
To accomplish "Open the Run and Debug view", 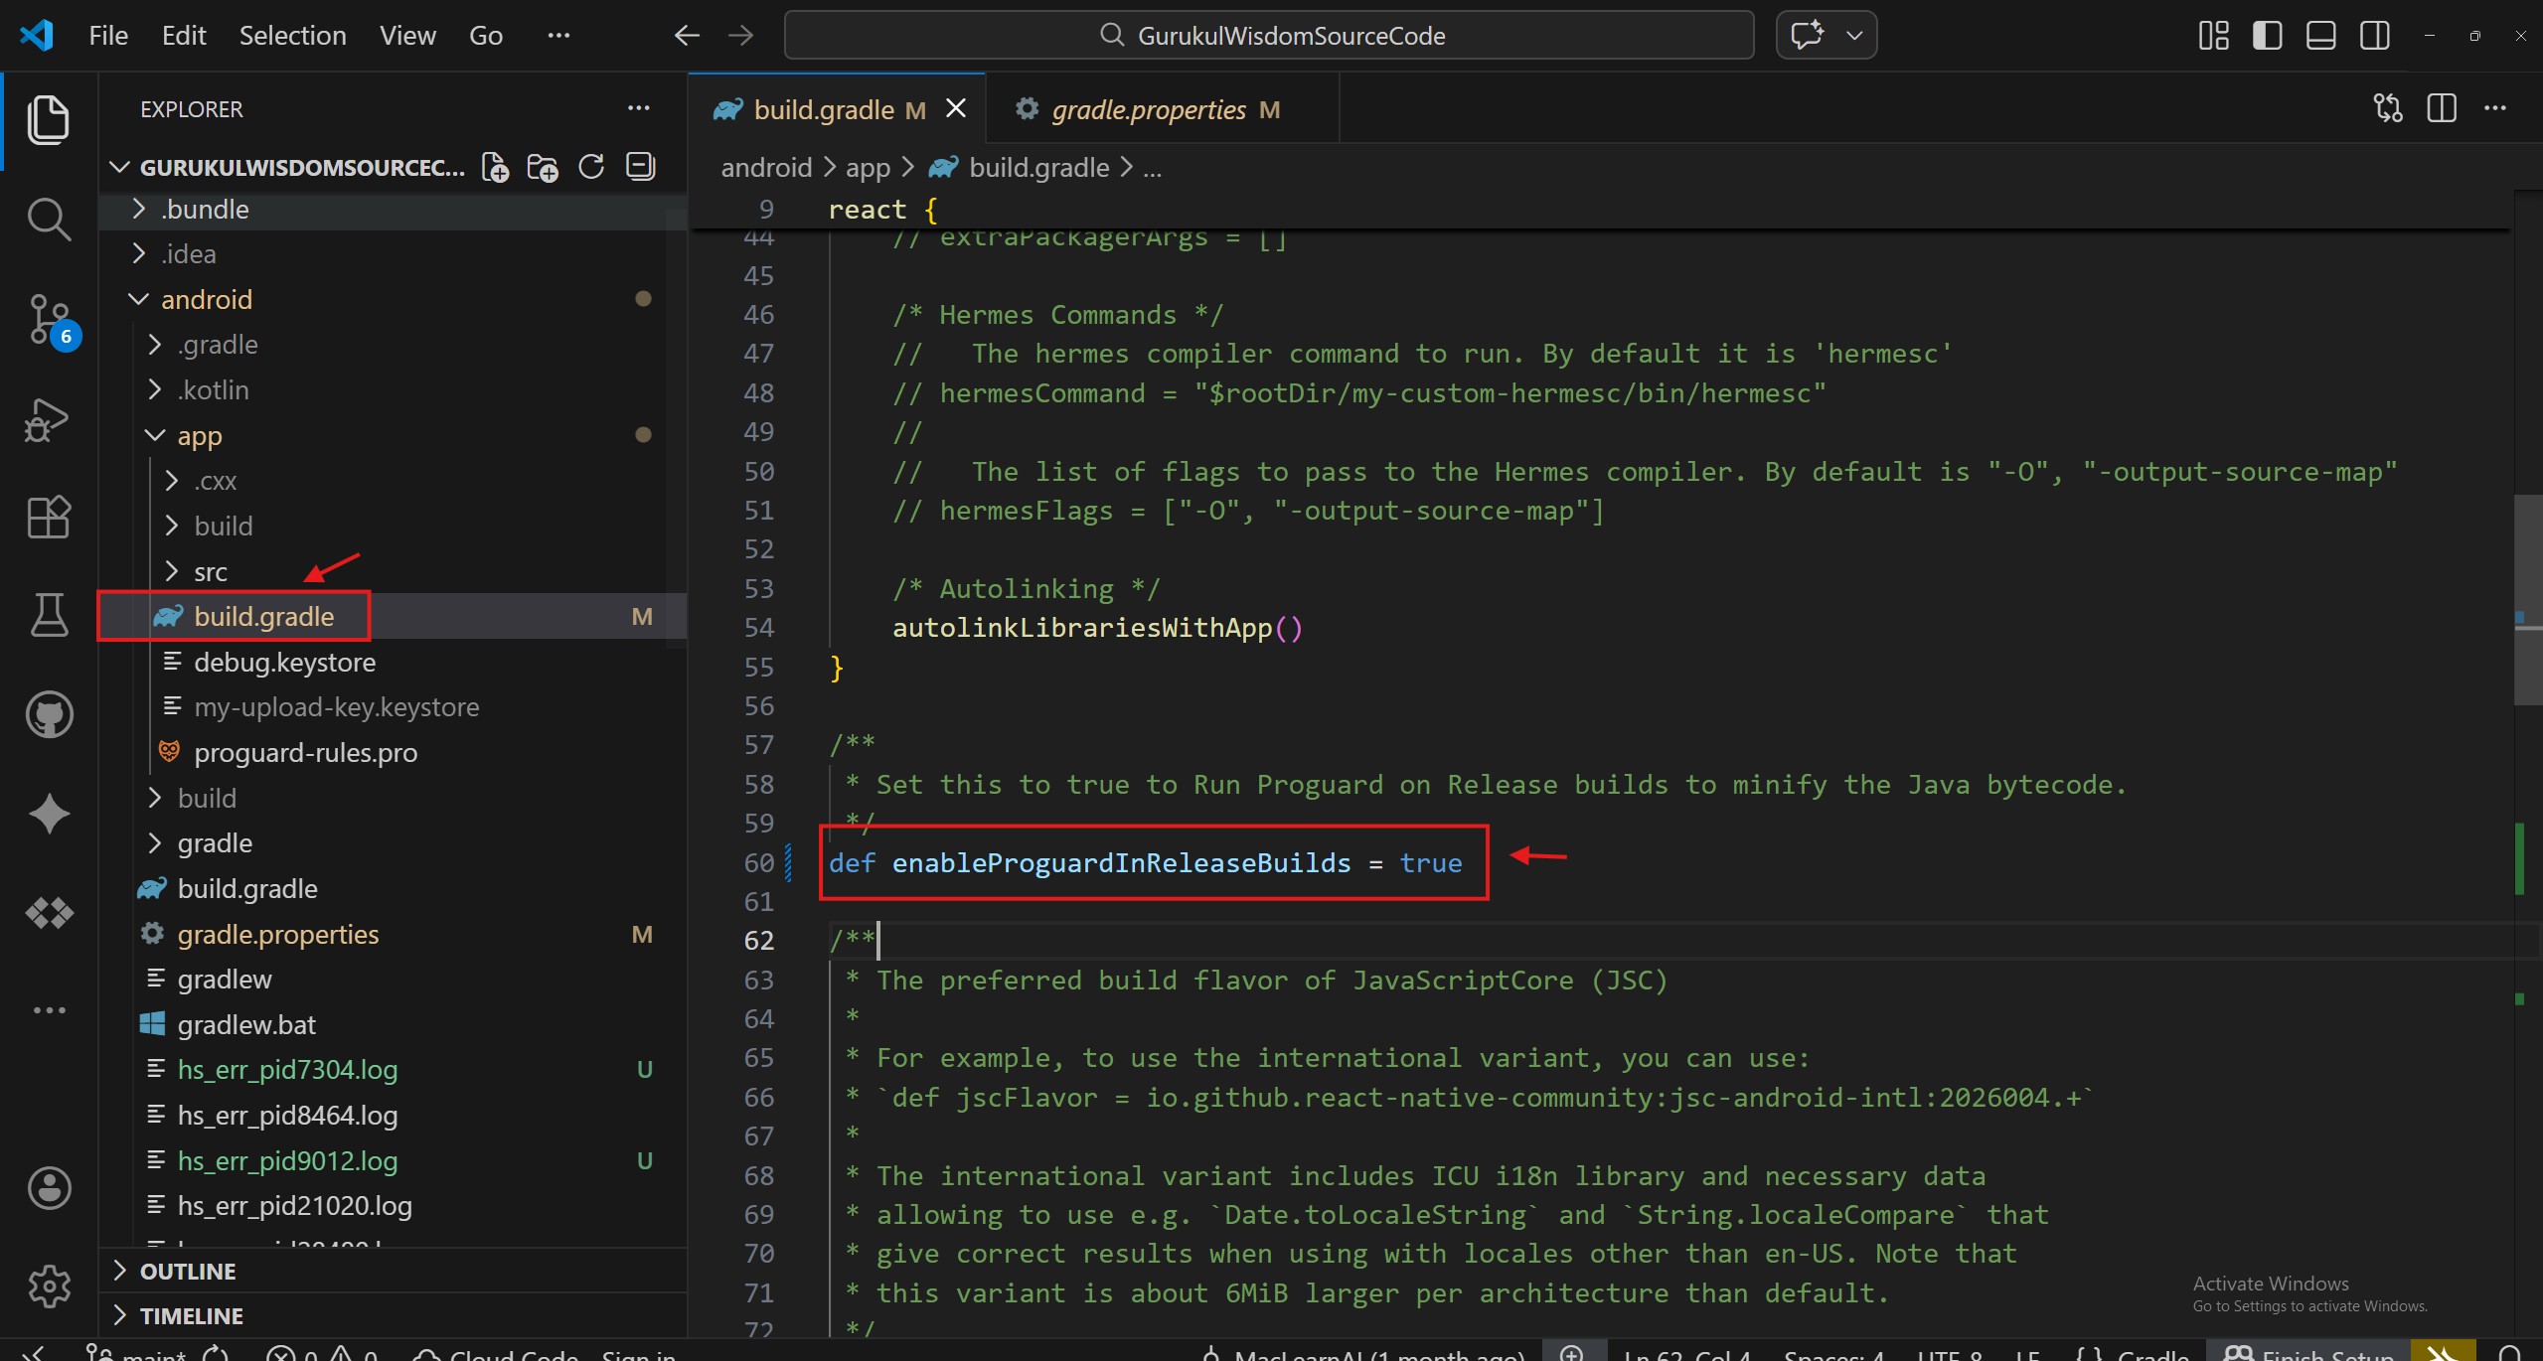I will click(x=48, y=418).
